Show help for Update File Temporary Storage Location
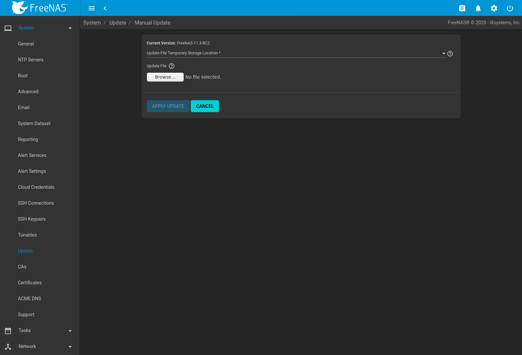 coord(450,54)
